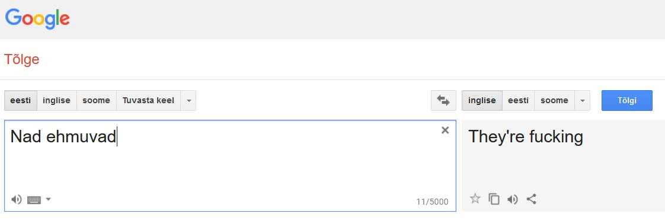Open the Tõlge heading link

coord(21,59)
